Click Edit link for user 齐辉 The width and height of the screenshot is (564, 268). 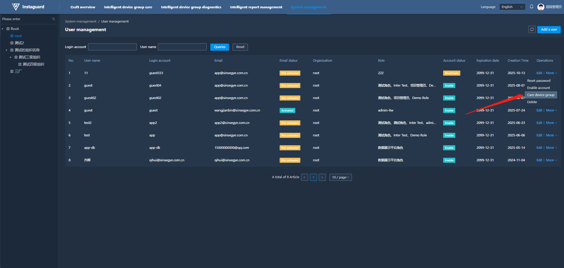(x=539, y=160)
